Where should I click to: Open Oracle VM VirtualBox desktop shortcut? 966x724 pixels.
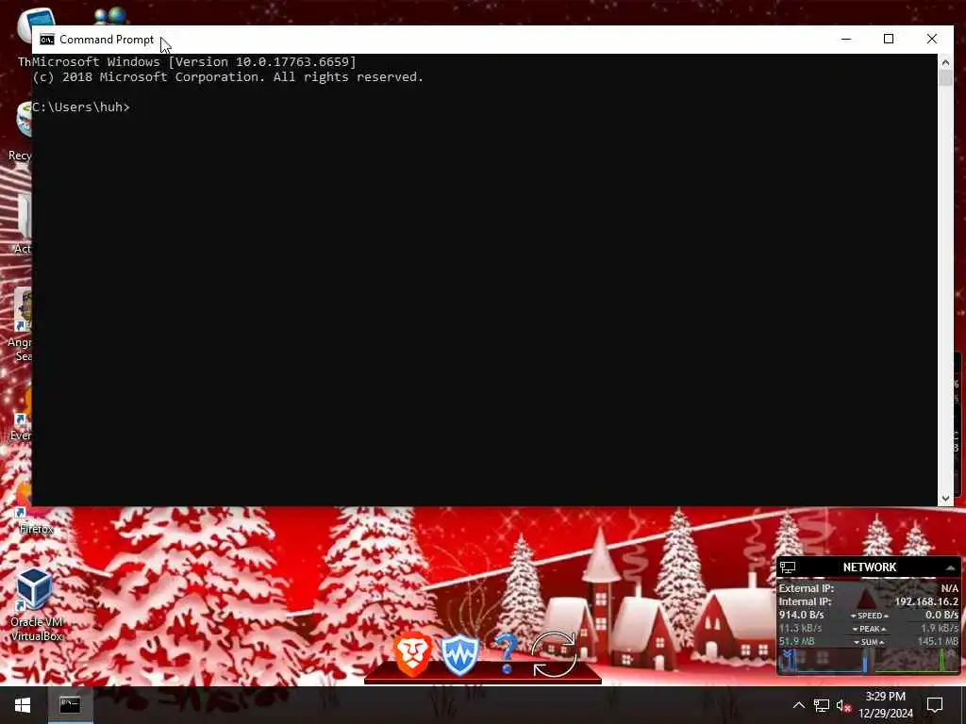(35, 604)
